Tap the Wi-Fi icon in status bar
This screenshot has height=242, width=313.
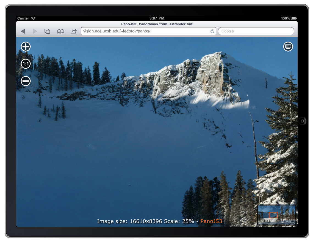[33, 18]
